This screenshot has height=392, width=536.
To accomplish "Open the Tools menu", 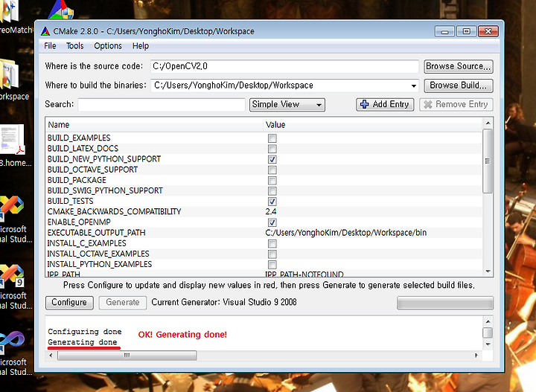I will pos(75,46).
